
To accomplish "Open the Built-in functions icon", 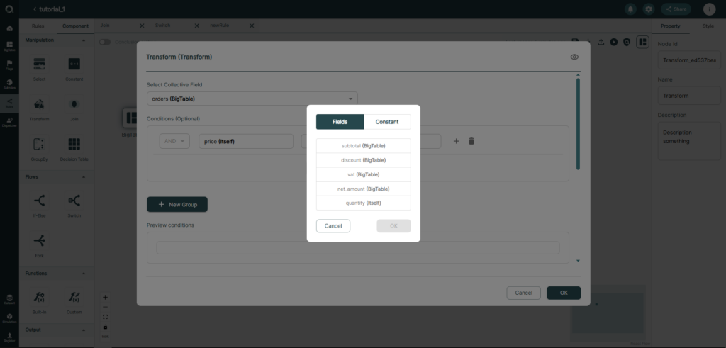I will tap(40, 297).
